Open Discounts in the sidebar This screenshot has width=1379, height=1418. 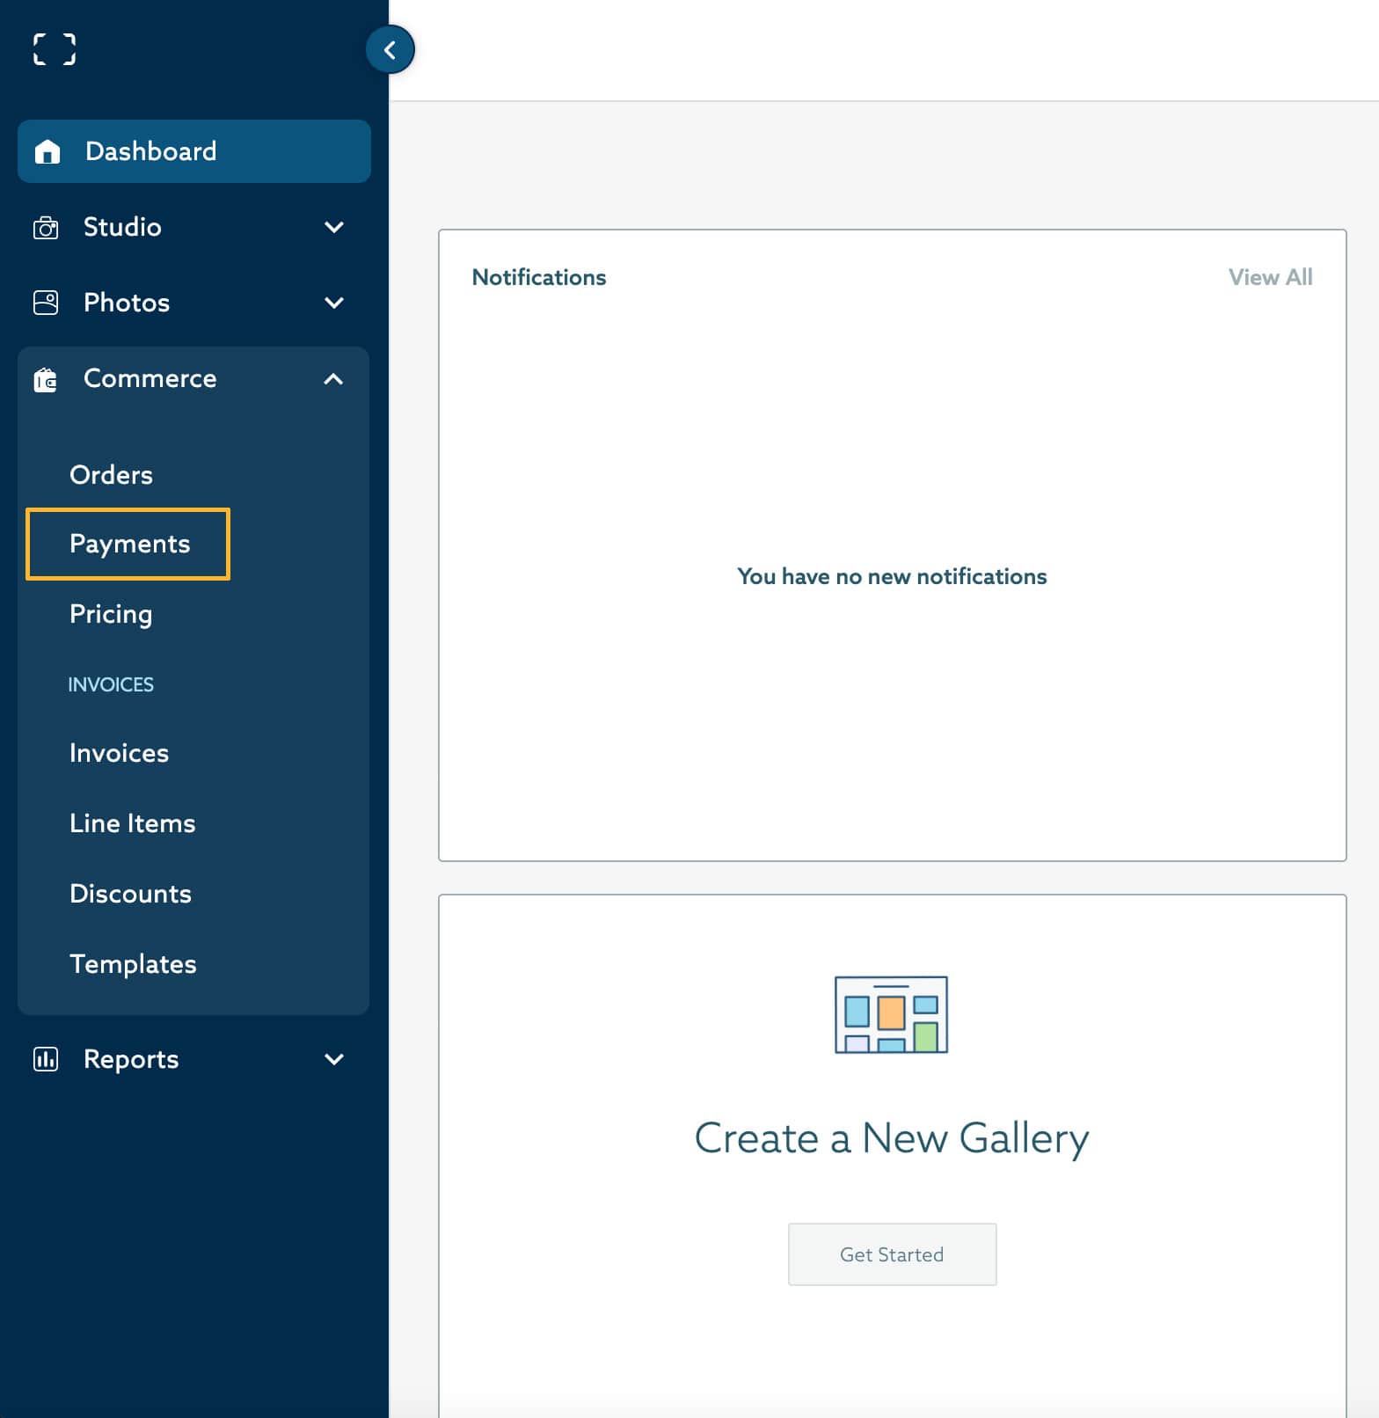coord(130,894)
